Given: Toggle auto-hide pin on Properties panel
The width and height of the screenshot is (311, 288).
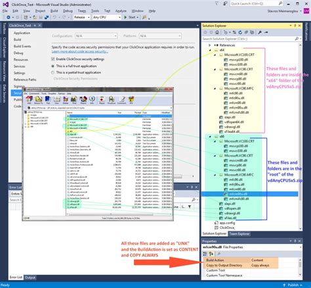Looking at the screenshot, I should tap(295, 241).
